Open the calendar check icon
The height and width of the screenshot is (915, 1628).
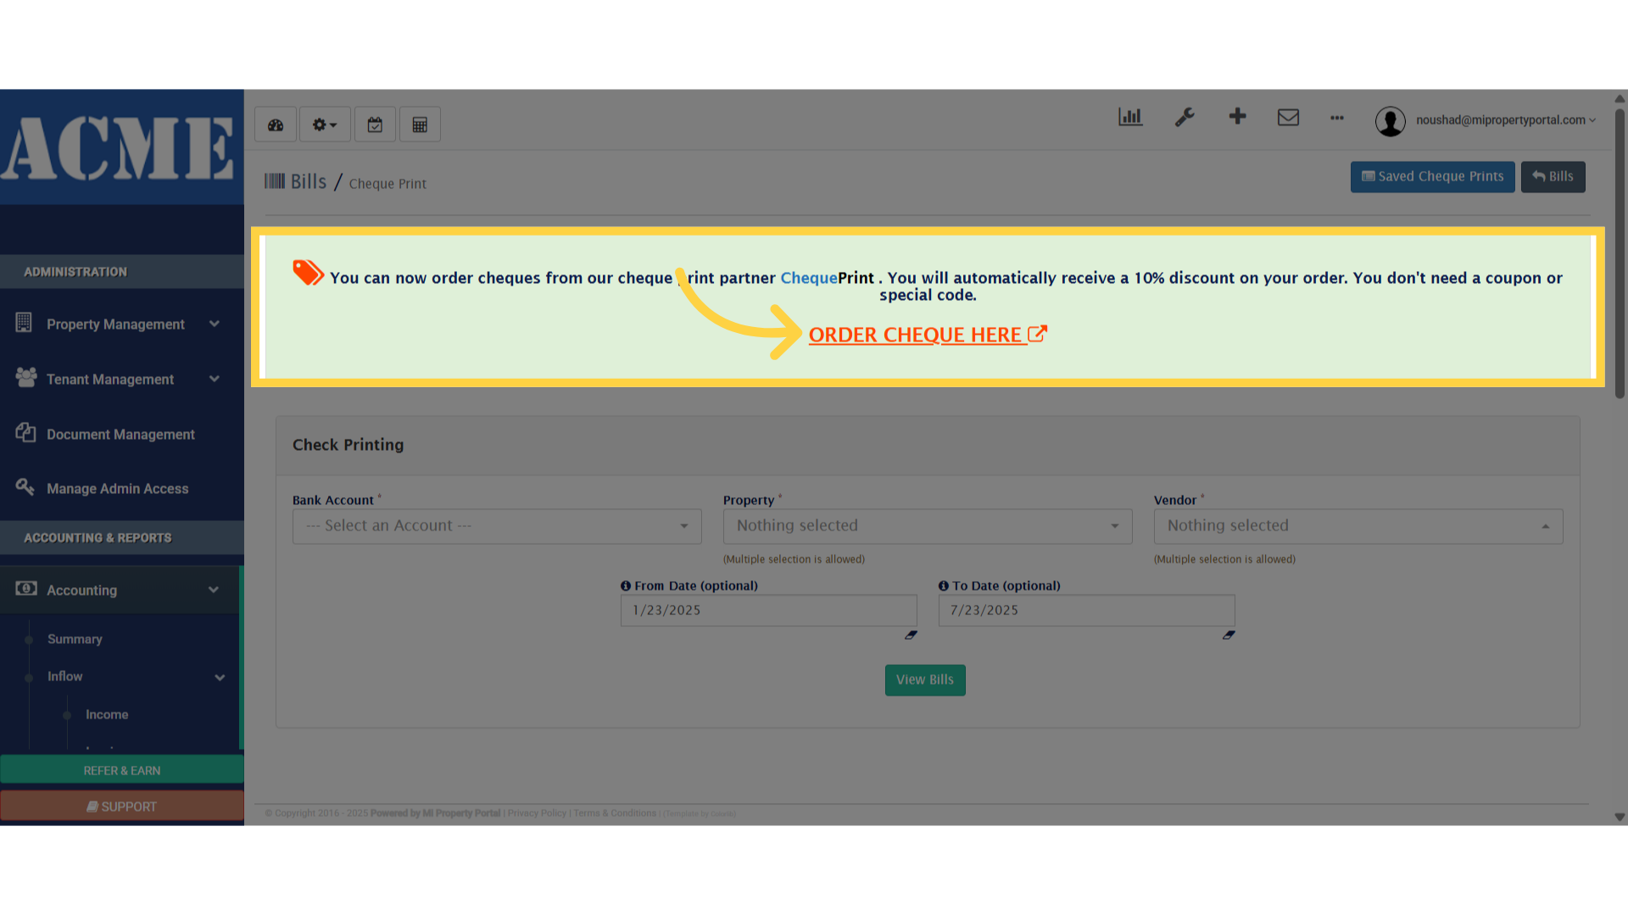375,125
